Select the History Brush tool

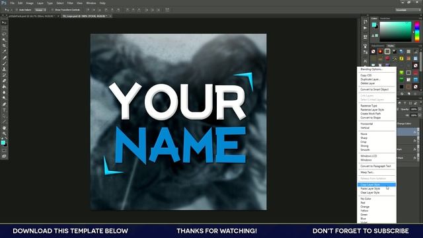coord(4,75)
